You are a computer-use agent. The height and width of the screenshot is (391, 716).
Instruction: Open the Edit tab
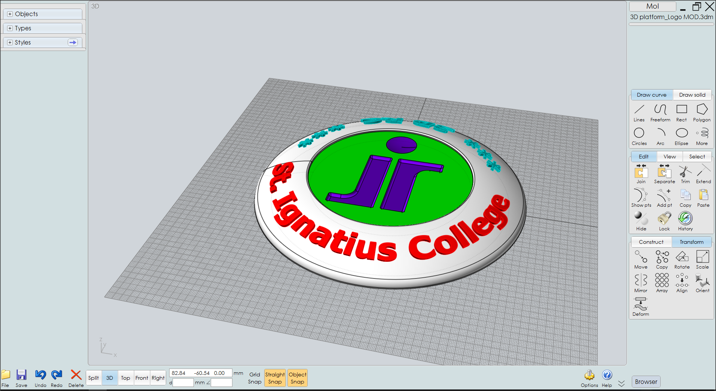644,157
